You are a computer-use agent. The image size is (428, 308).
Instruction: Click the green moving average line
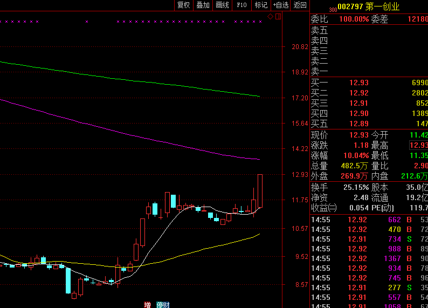(130, 80)
